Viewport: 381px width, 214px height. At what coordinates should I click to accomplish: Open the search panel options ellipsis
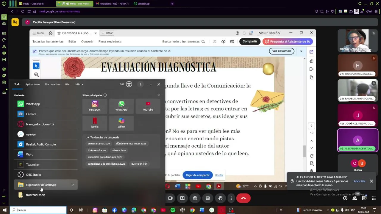click(150, 84)
